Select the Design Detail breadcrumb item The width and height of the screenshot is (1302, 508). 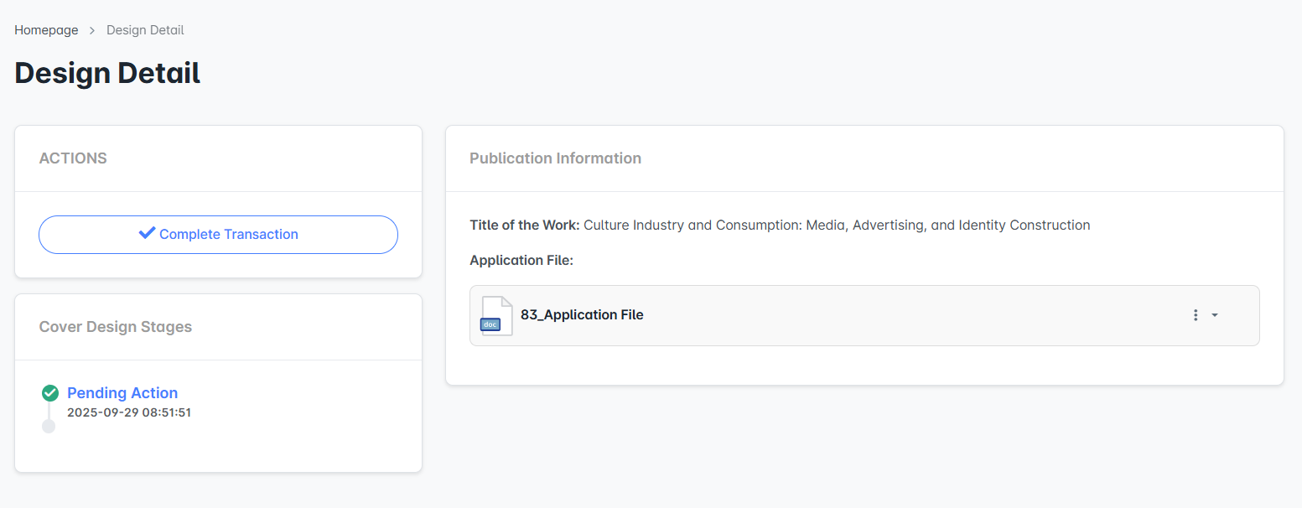point(145,30)
